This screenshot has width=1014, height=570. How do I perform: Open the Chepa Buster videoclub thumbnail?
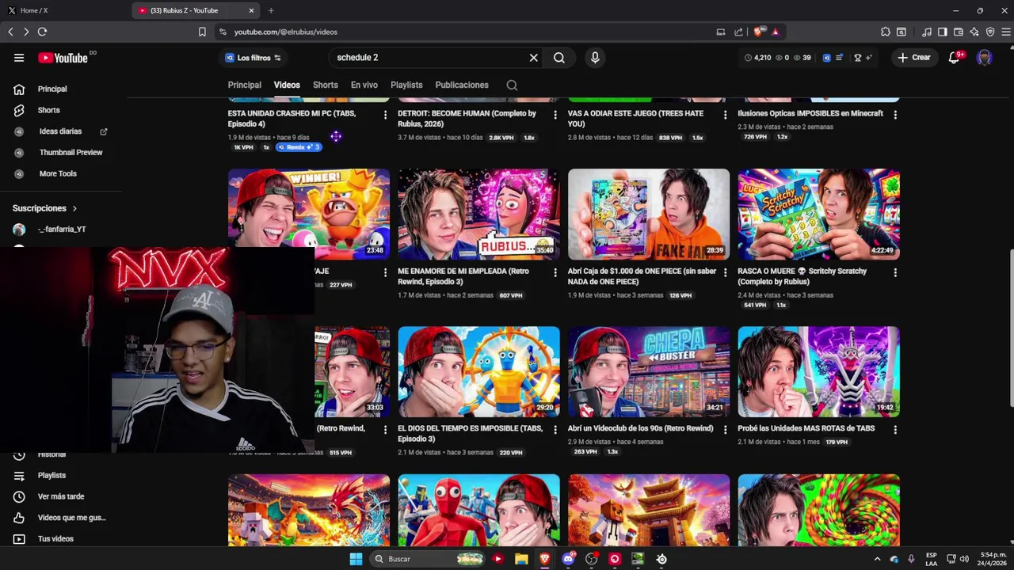pyautogui.click(x=649, y=371)
